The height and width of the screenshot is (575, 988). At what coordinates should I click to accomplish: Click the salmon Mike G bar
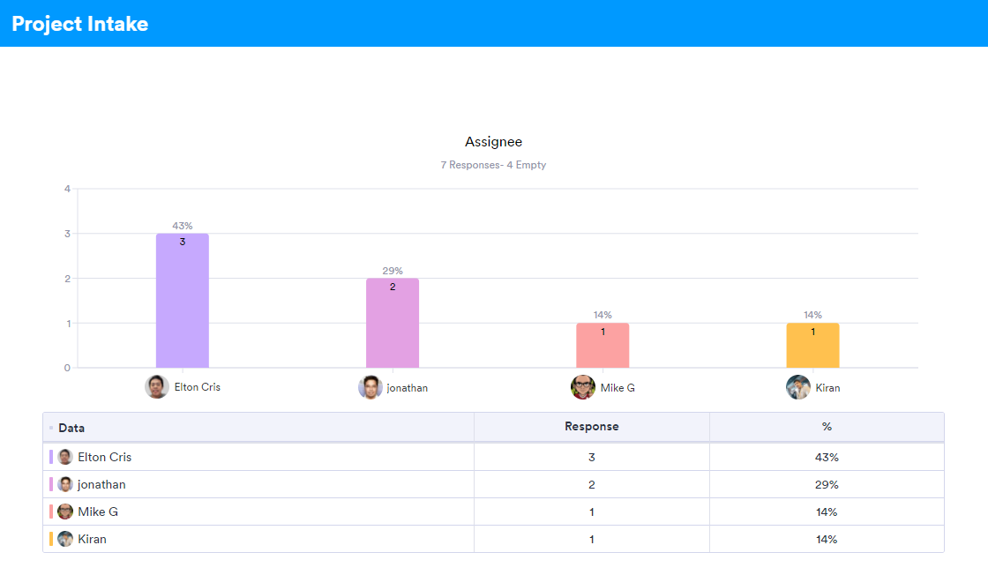(x=603, y=347)
